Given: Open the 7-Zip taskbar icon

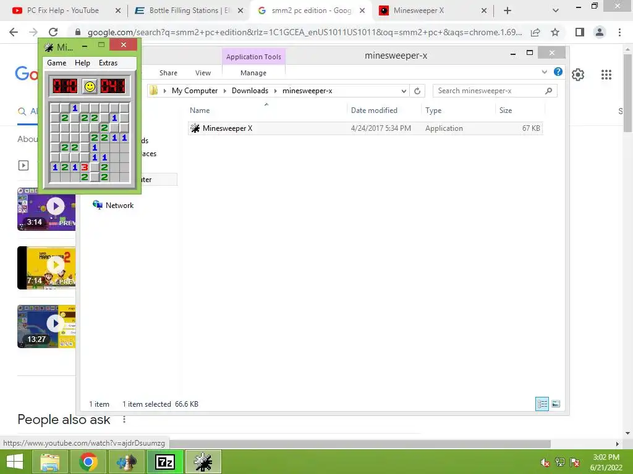Looking at the screenshot, I should point(164,462).
